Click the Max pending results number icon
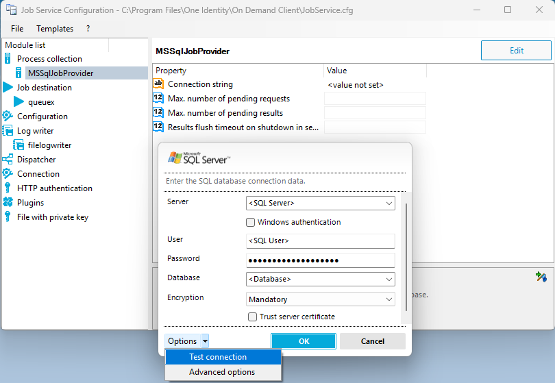 (158, 112)
